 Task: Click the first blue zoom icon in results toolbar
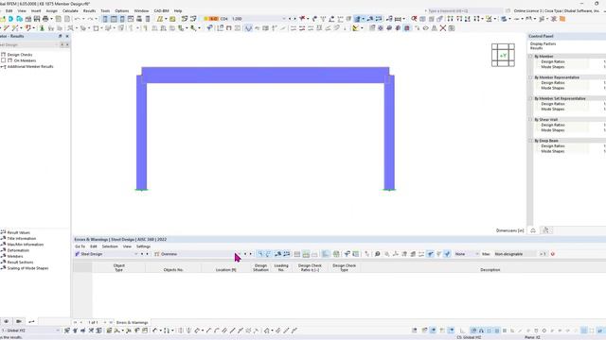click(260, 254)
